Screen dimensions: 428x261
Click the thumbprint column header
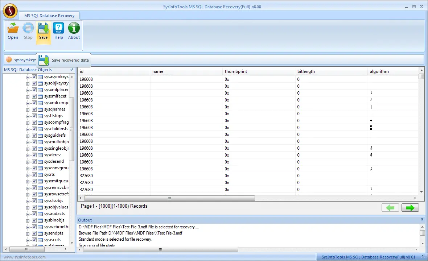click(259, 71)
